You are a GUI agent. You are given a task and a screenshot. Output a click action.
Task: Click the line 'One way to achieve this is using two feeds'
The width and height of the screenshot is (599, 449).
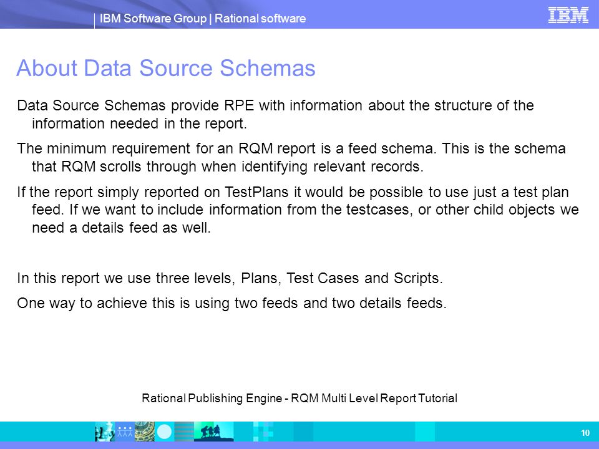[x=231, y=303]
